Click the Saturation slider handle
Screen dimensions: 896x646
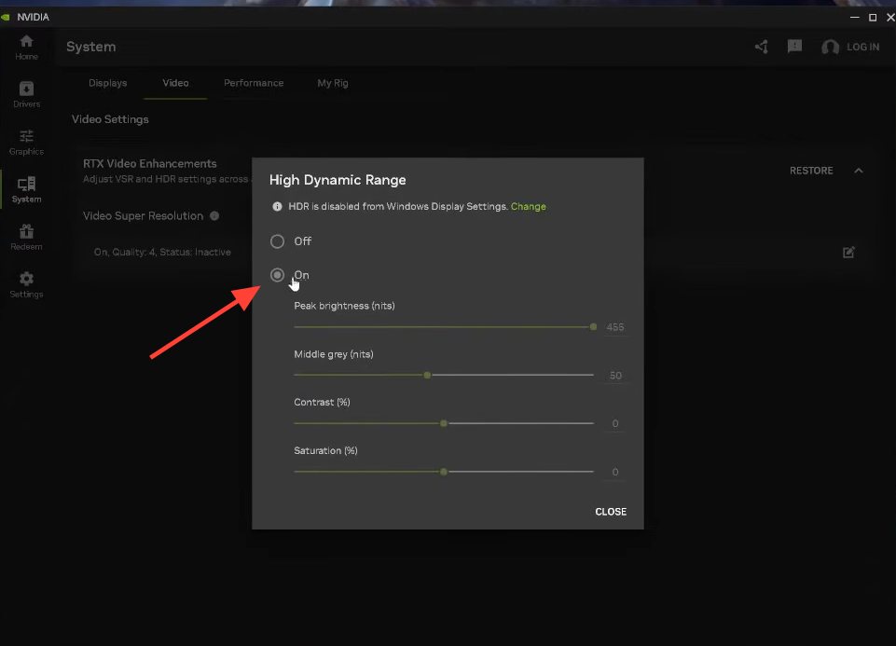[444, 472]
